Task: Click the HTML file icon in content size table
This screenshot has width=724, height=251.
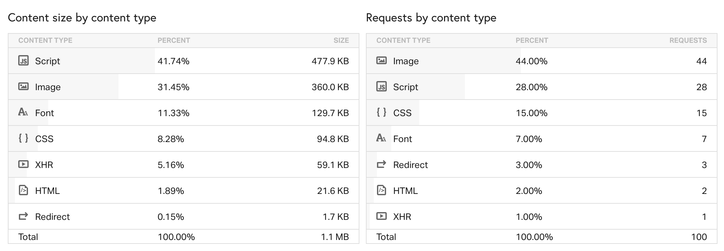Action: [23, 190]
